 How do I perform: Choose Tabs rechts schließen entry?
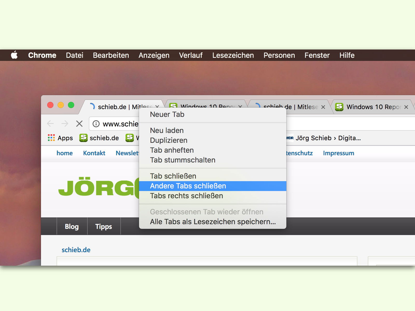coord(213,196)
